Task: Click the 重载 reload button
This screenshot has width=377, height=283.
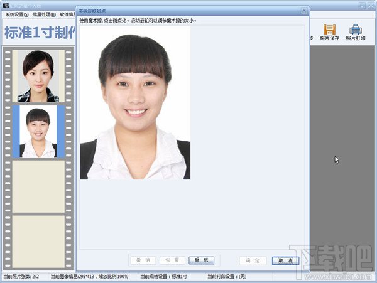Action: 200,260
